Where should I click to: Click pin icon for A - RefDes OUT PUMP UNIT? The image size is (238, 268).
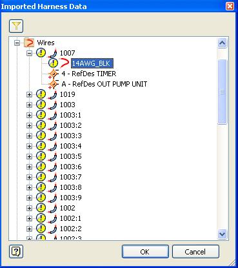(54, 84)
